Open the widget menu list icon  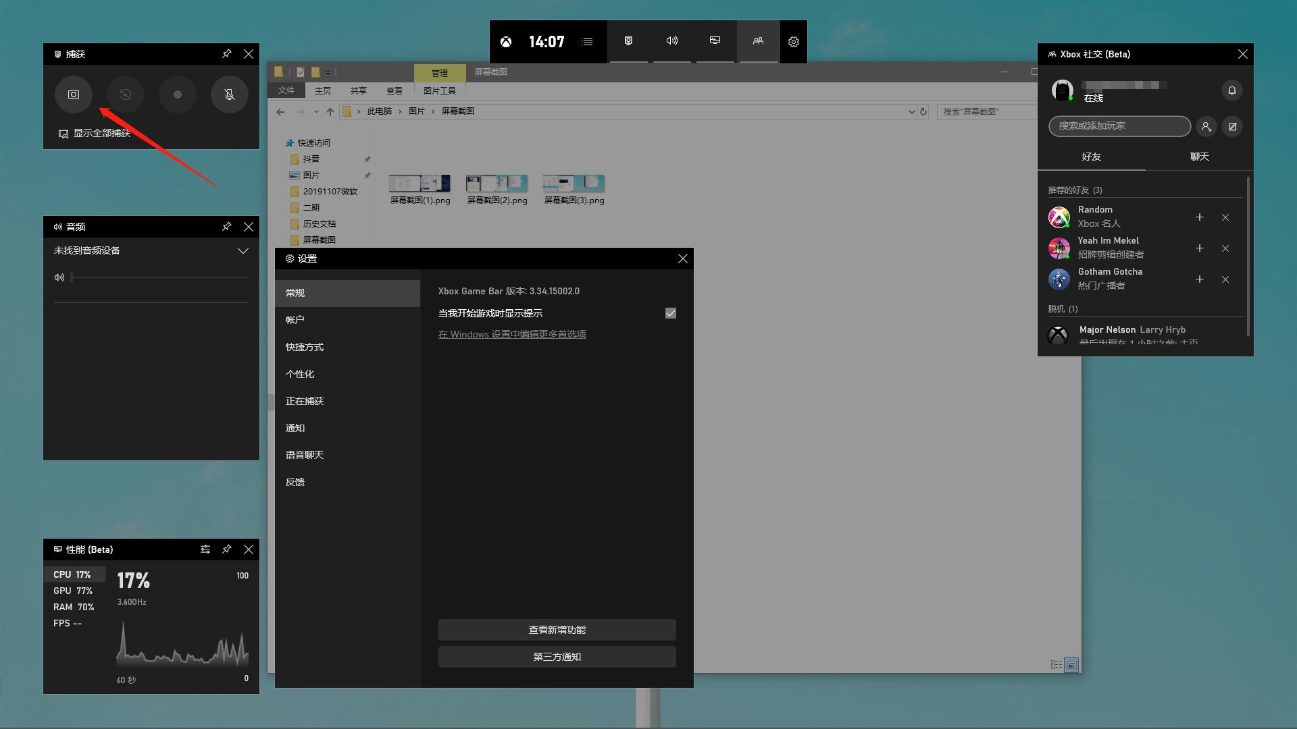(588, 42)
